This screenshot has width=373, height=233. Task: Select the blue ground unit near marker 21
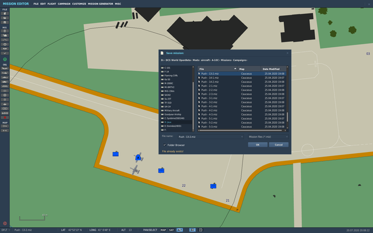pyautogui.click(x=213, y=186)
